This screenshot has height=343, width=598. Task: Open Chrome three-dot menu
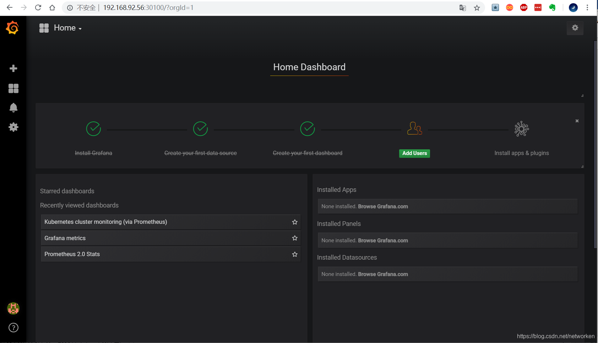click(x=587, y=7)
